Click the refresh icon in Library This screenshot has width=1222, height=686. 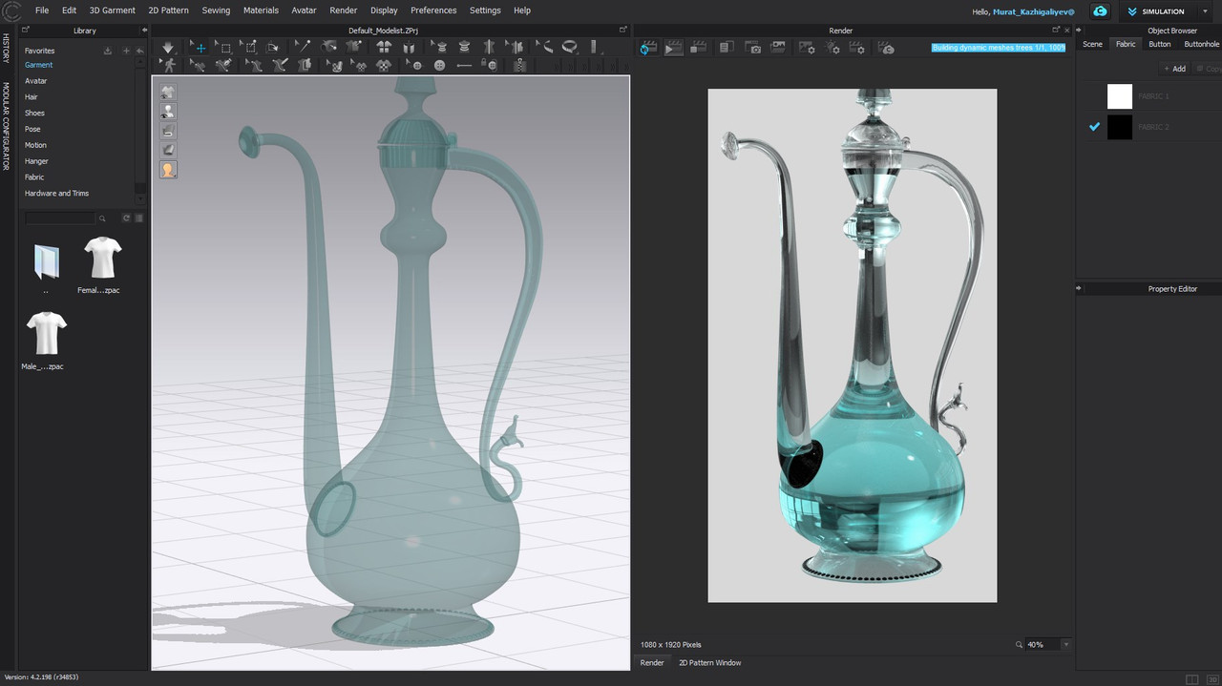point(126,218)
